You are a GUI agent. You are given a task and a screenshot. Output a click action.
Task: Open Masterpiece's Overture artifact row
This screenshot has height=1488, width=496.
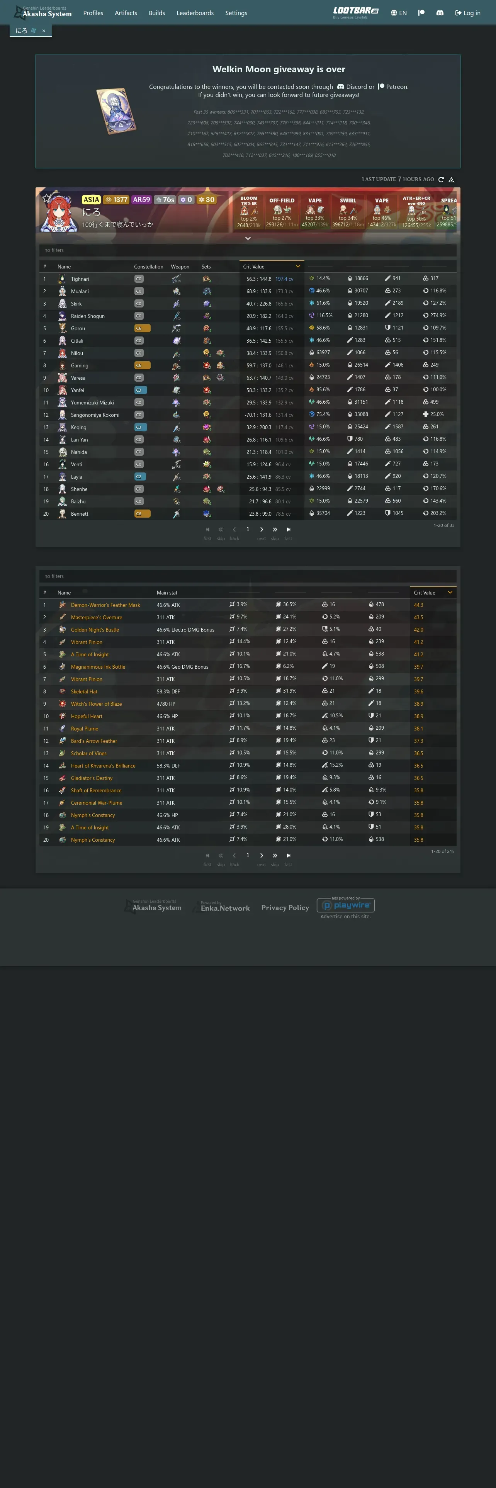(x=248, y=617)
